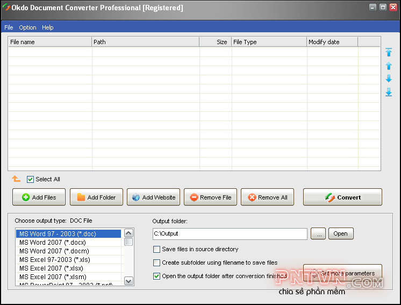Click the Add Website button
401x305 pixels.
153,197
